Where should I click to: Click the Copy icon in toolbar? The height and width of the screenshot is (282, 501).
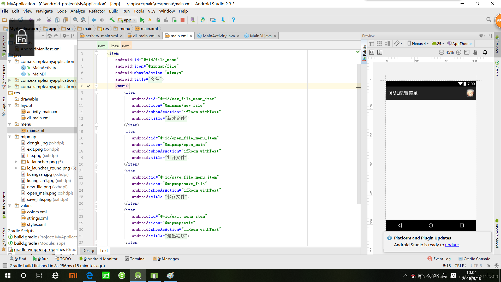click(57, 20)
